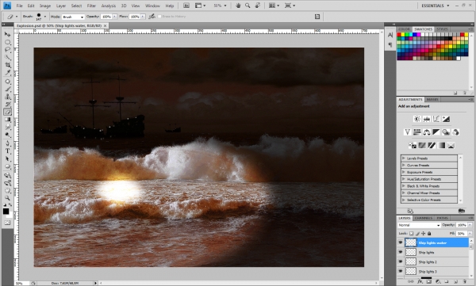Select the Dodge tool
The width and height of the screenshot is (476, 286).
[7, 135]
